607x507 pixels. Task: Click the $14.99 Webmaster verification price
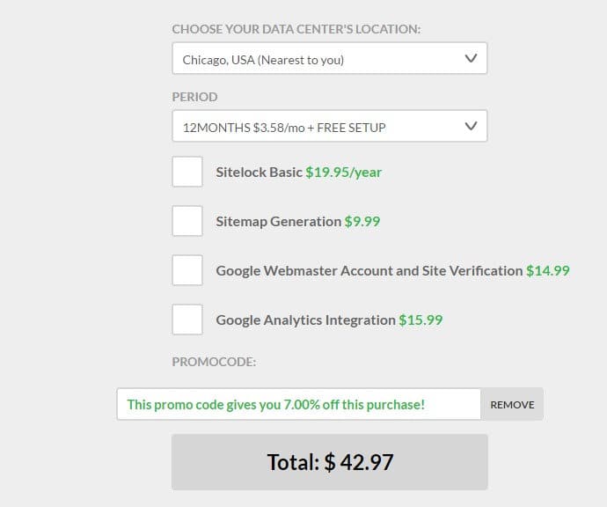tap(548, 271)
